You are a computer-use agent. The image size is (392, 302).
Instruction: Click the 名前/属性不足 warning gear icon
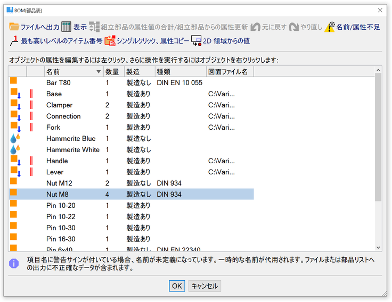[330, 27]
